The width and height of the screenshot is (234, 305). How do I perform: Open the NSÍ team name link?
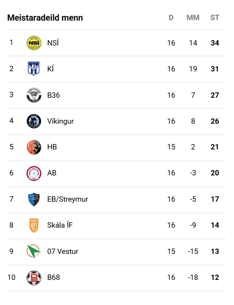point(53,43)
